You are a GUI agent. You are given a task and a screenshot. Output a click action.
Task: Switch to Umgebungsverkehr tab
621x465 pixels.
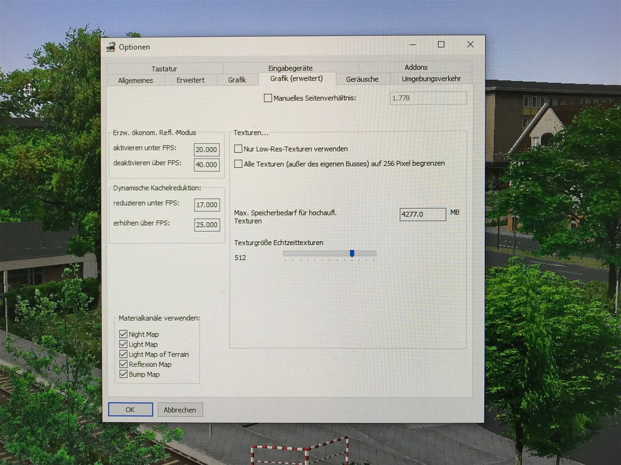tap(431, 79)
